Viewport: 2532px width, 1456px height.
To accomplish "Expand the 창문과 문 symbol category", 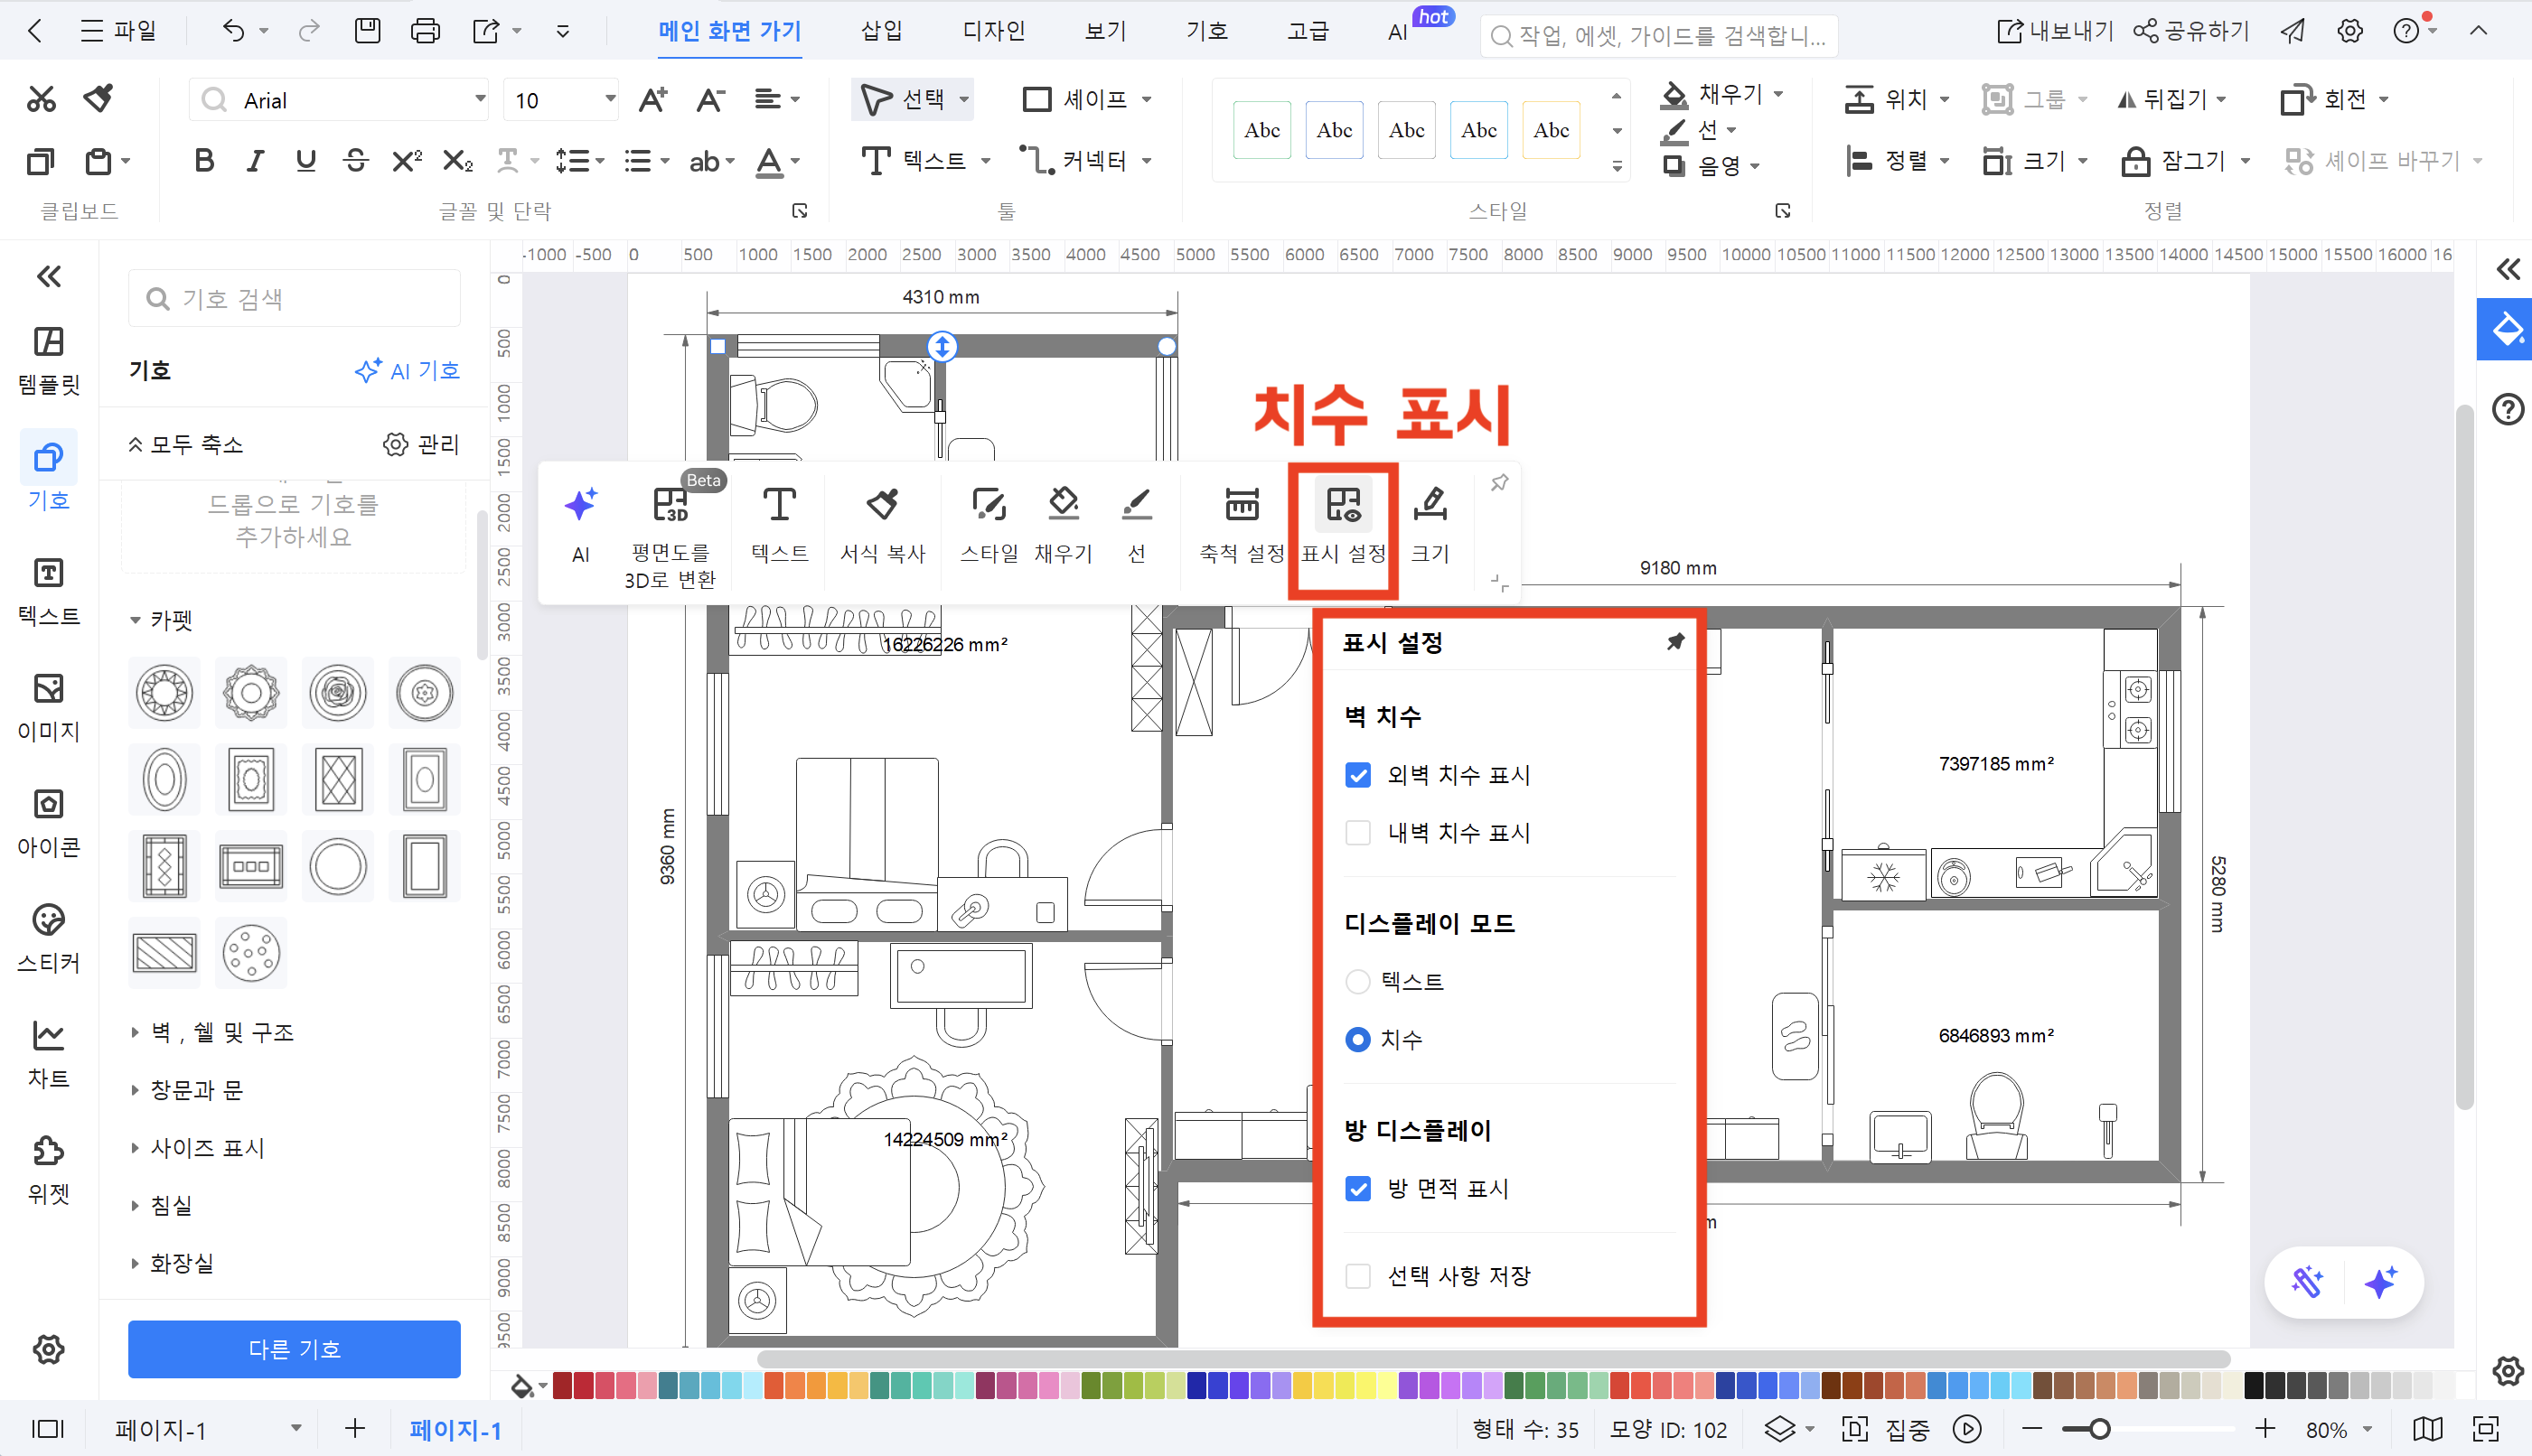I will click(196, 1089).
